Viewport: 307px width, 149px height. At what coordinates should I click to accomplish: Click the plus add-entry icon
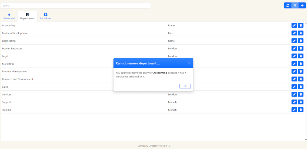click(x=302, y=5)
